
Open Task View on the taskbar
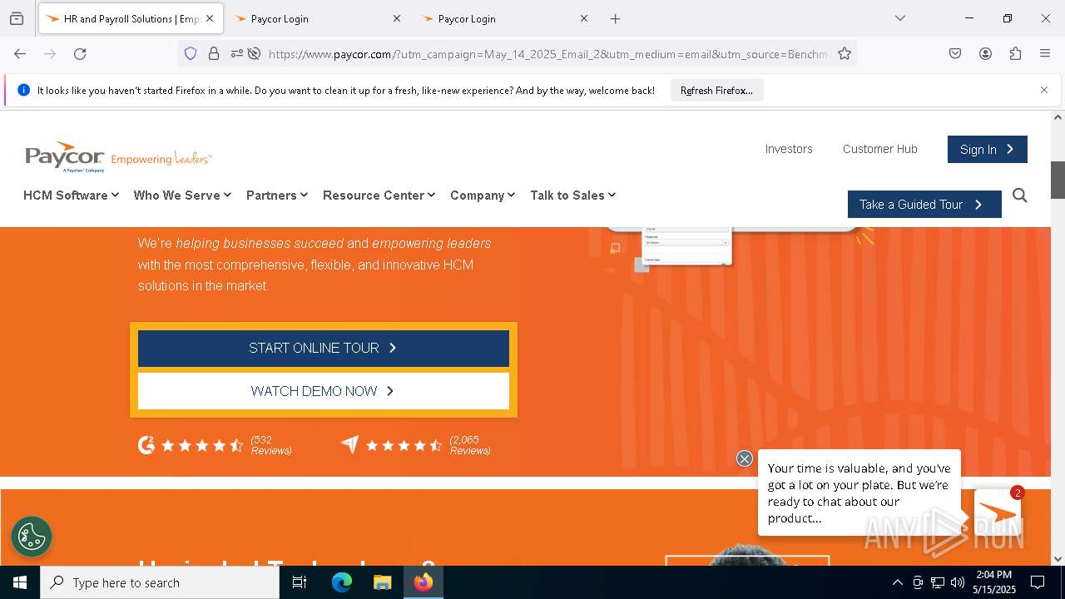tap(300, 582)
